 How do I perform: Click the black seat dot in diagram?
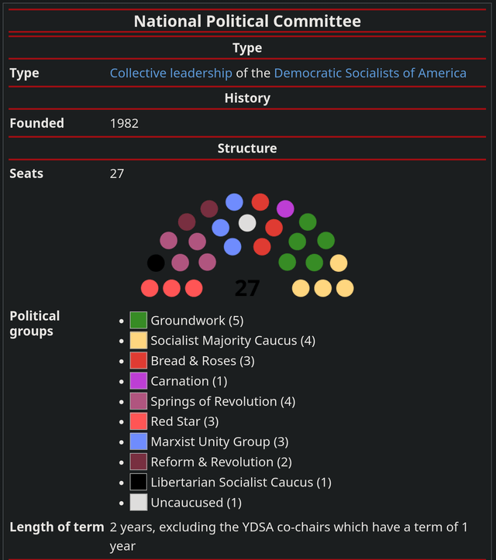click(x=156, y=263)
